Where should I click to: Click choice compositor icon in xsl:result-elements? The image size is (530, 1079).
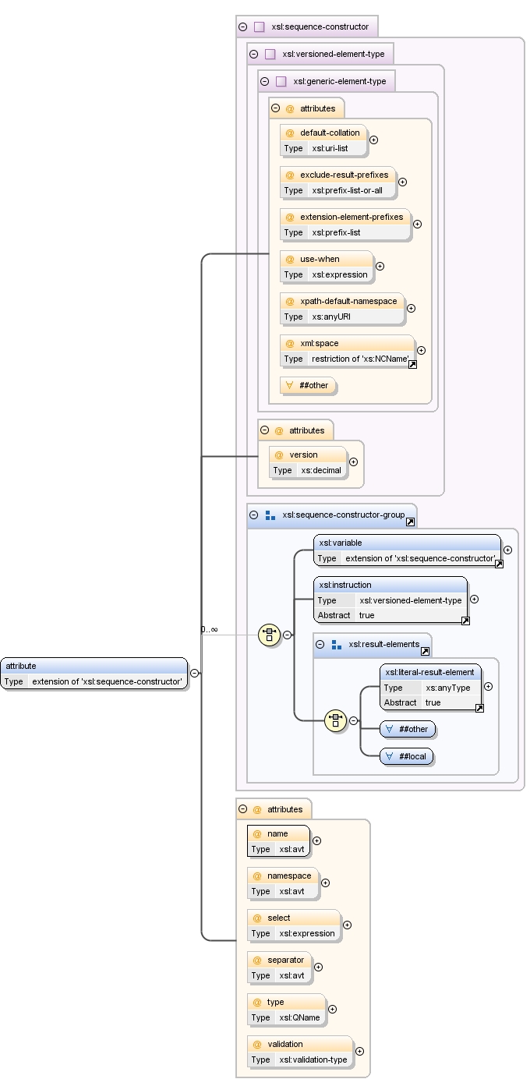(x=335, y=721)
